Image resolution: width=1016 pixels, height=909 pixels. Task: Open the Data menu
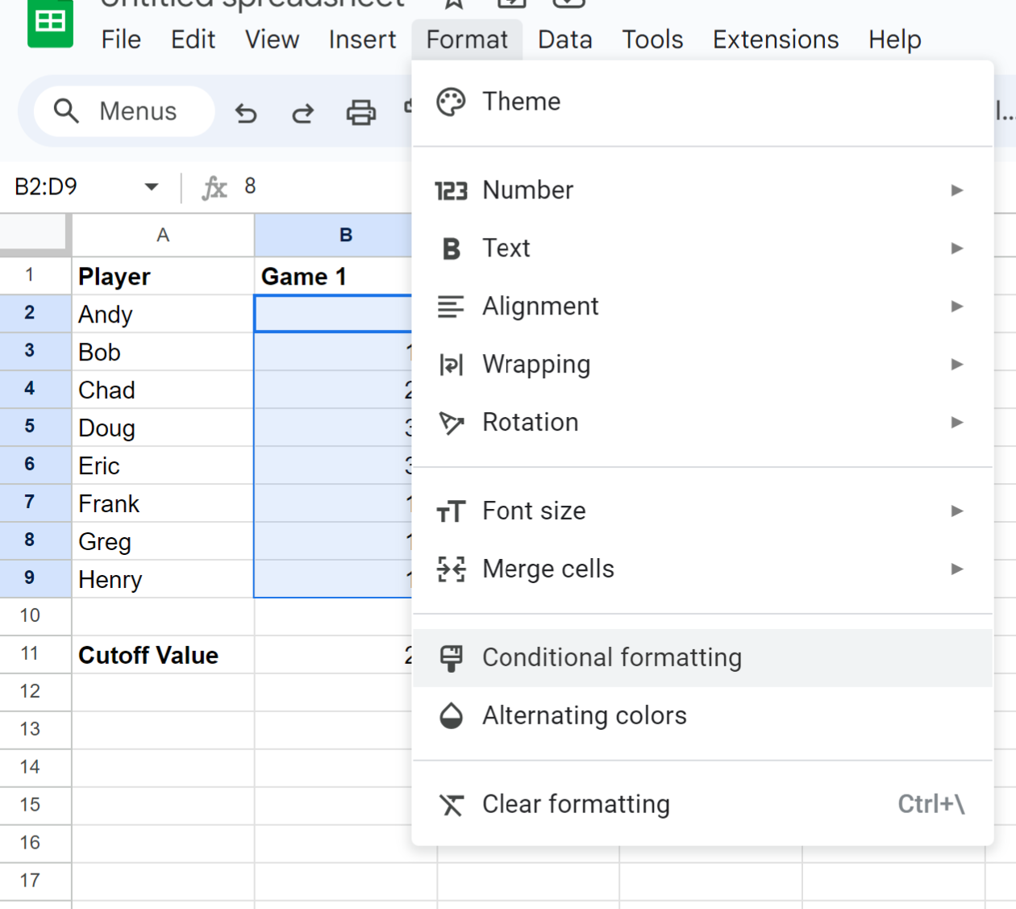[565, 40]
